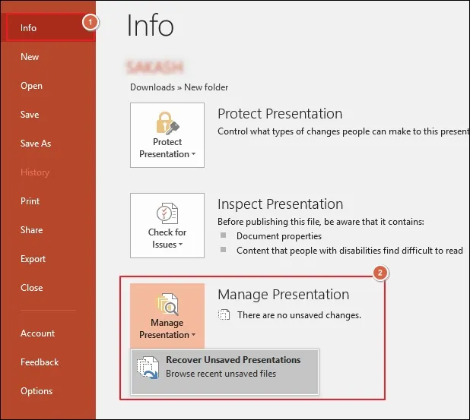This screenshot has height=420, width=470.
Task: Select New in the backstage sidebar
Action: pos(30,56)
